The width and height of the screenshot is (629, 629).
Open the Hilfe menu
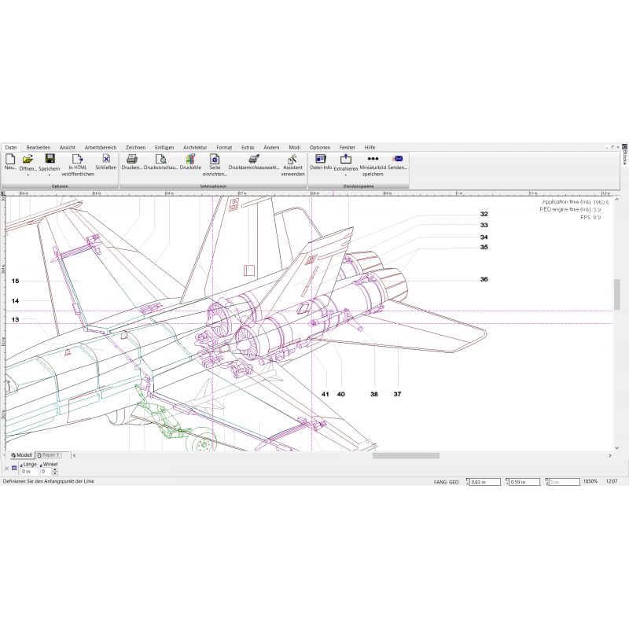click(370, 147)
